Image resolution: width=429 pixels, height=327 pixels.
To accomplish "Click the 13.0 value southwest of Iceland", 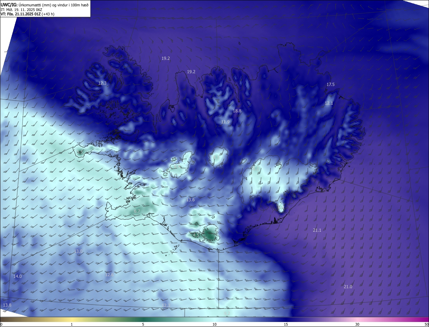I will pyautogui.click(x=78, y=251).
